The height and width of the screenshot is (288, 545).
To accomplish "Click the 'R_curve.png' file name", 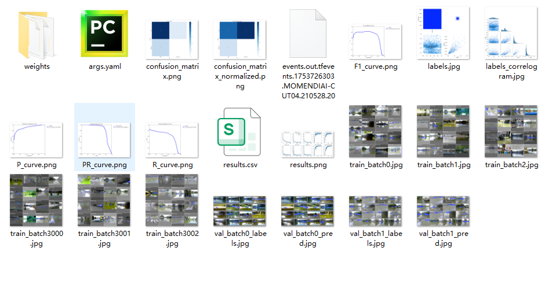I will tap(172, 165).
